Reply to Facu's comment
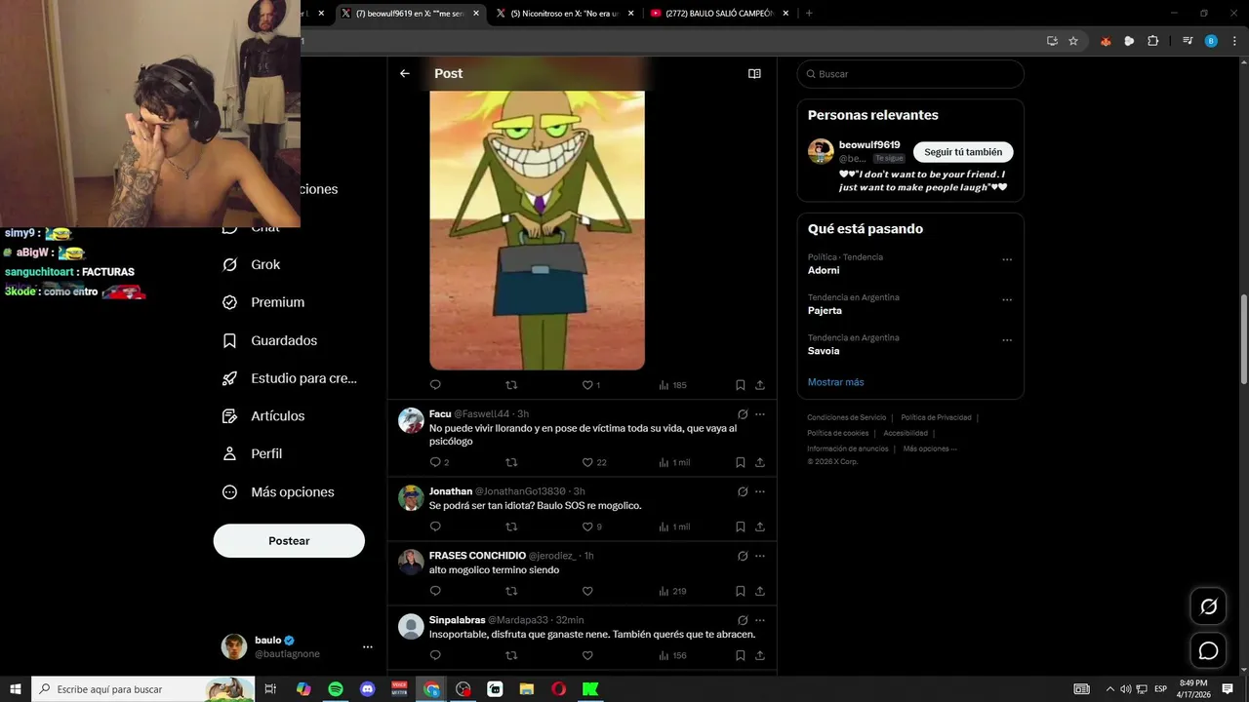 435,462
